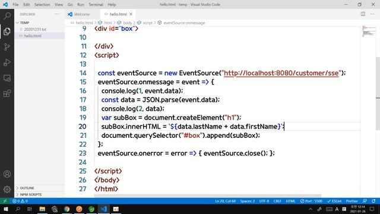Open Windows action center notifications

[372, 209]
